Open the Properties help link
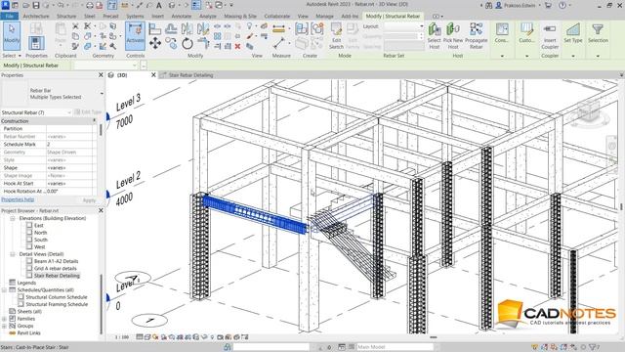 pyautogui.click(x=18, y=199)
